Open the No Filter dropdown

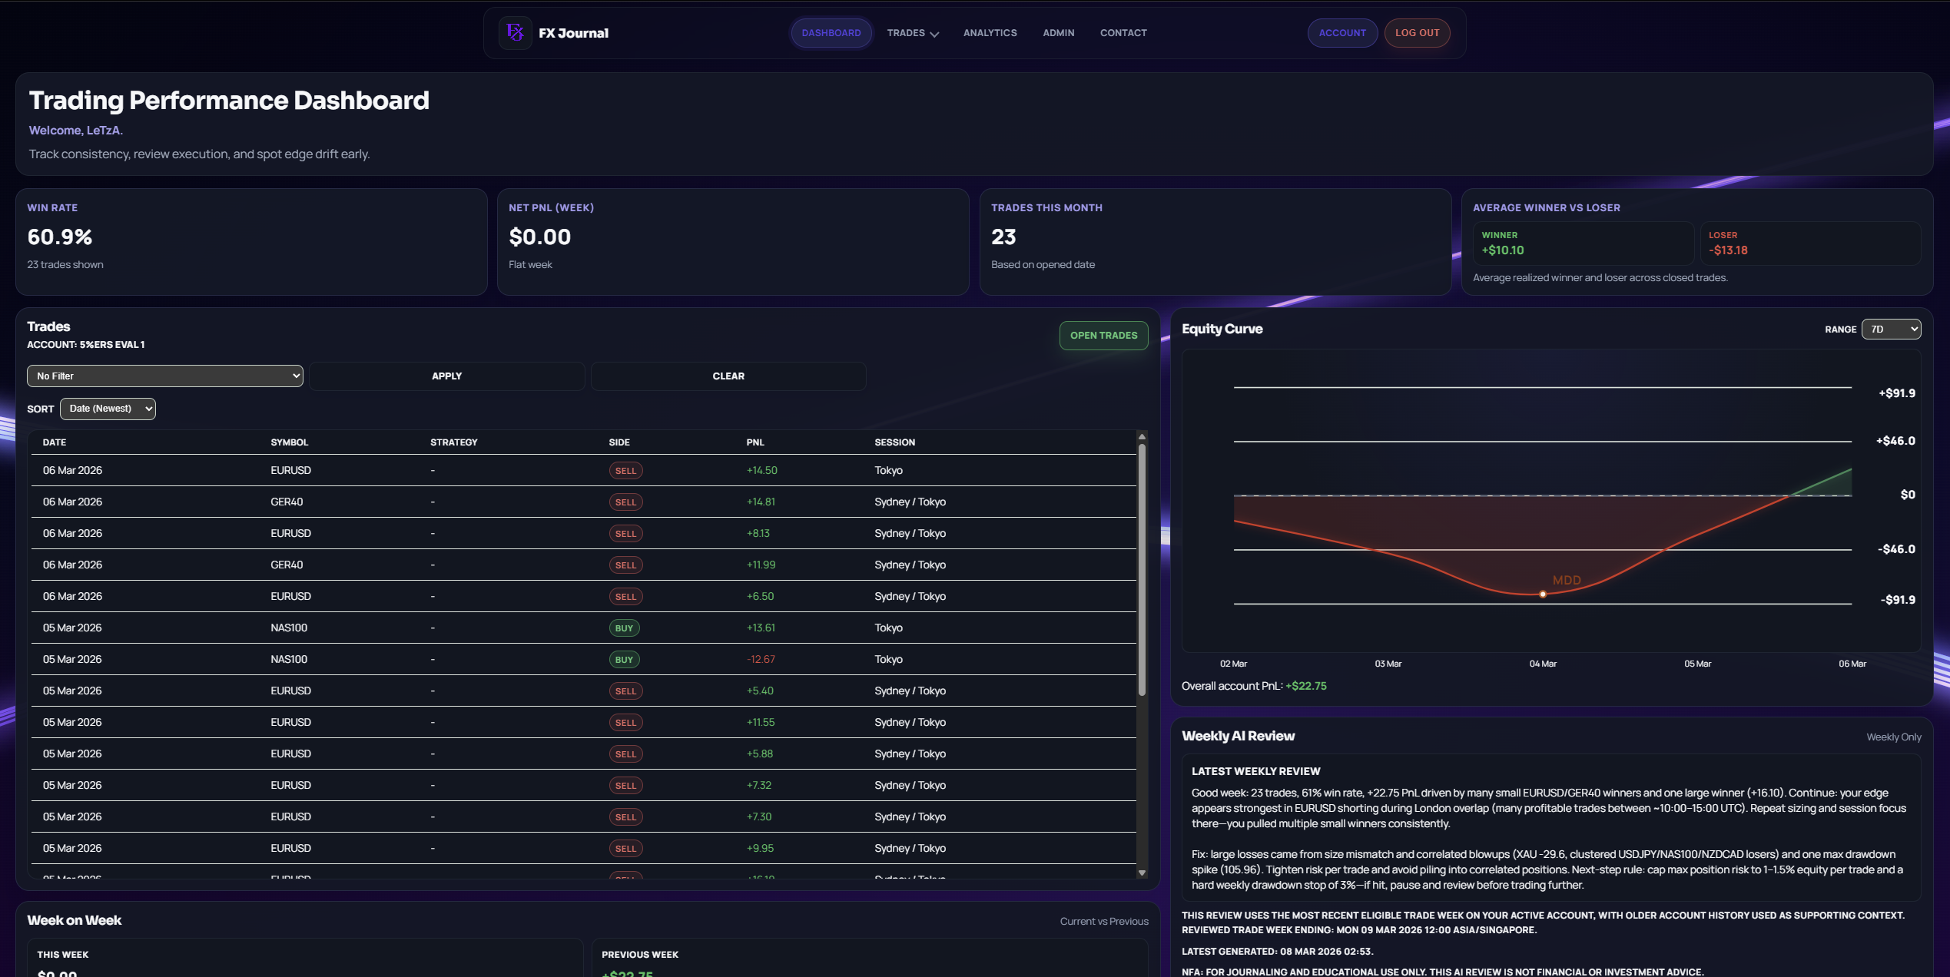tap(164, 376)
